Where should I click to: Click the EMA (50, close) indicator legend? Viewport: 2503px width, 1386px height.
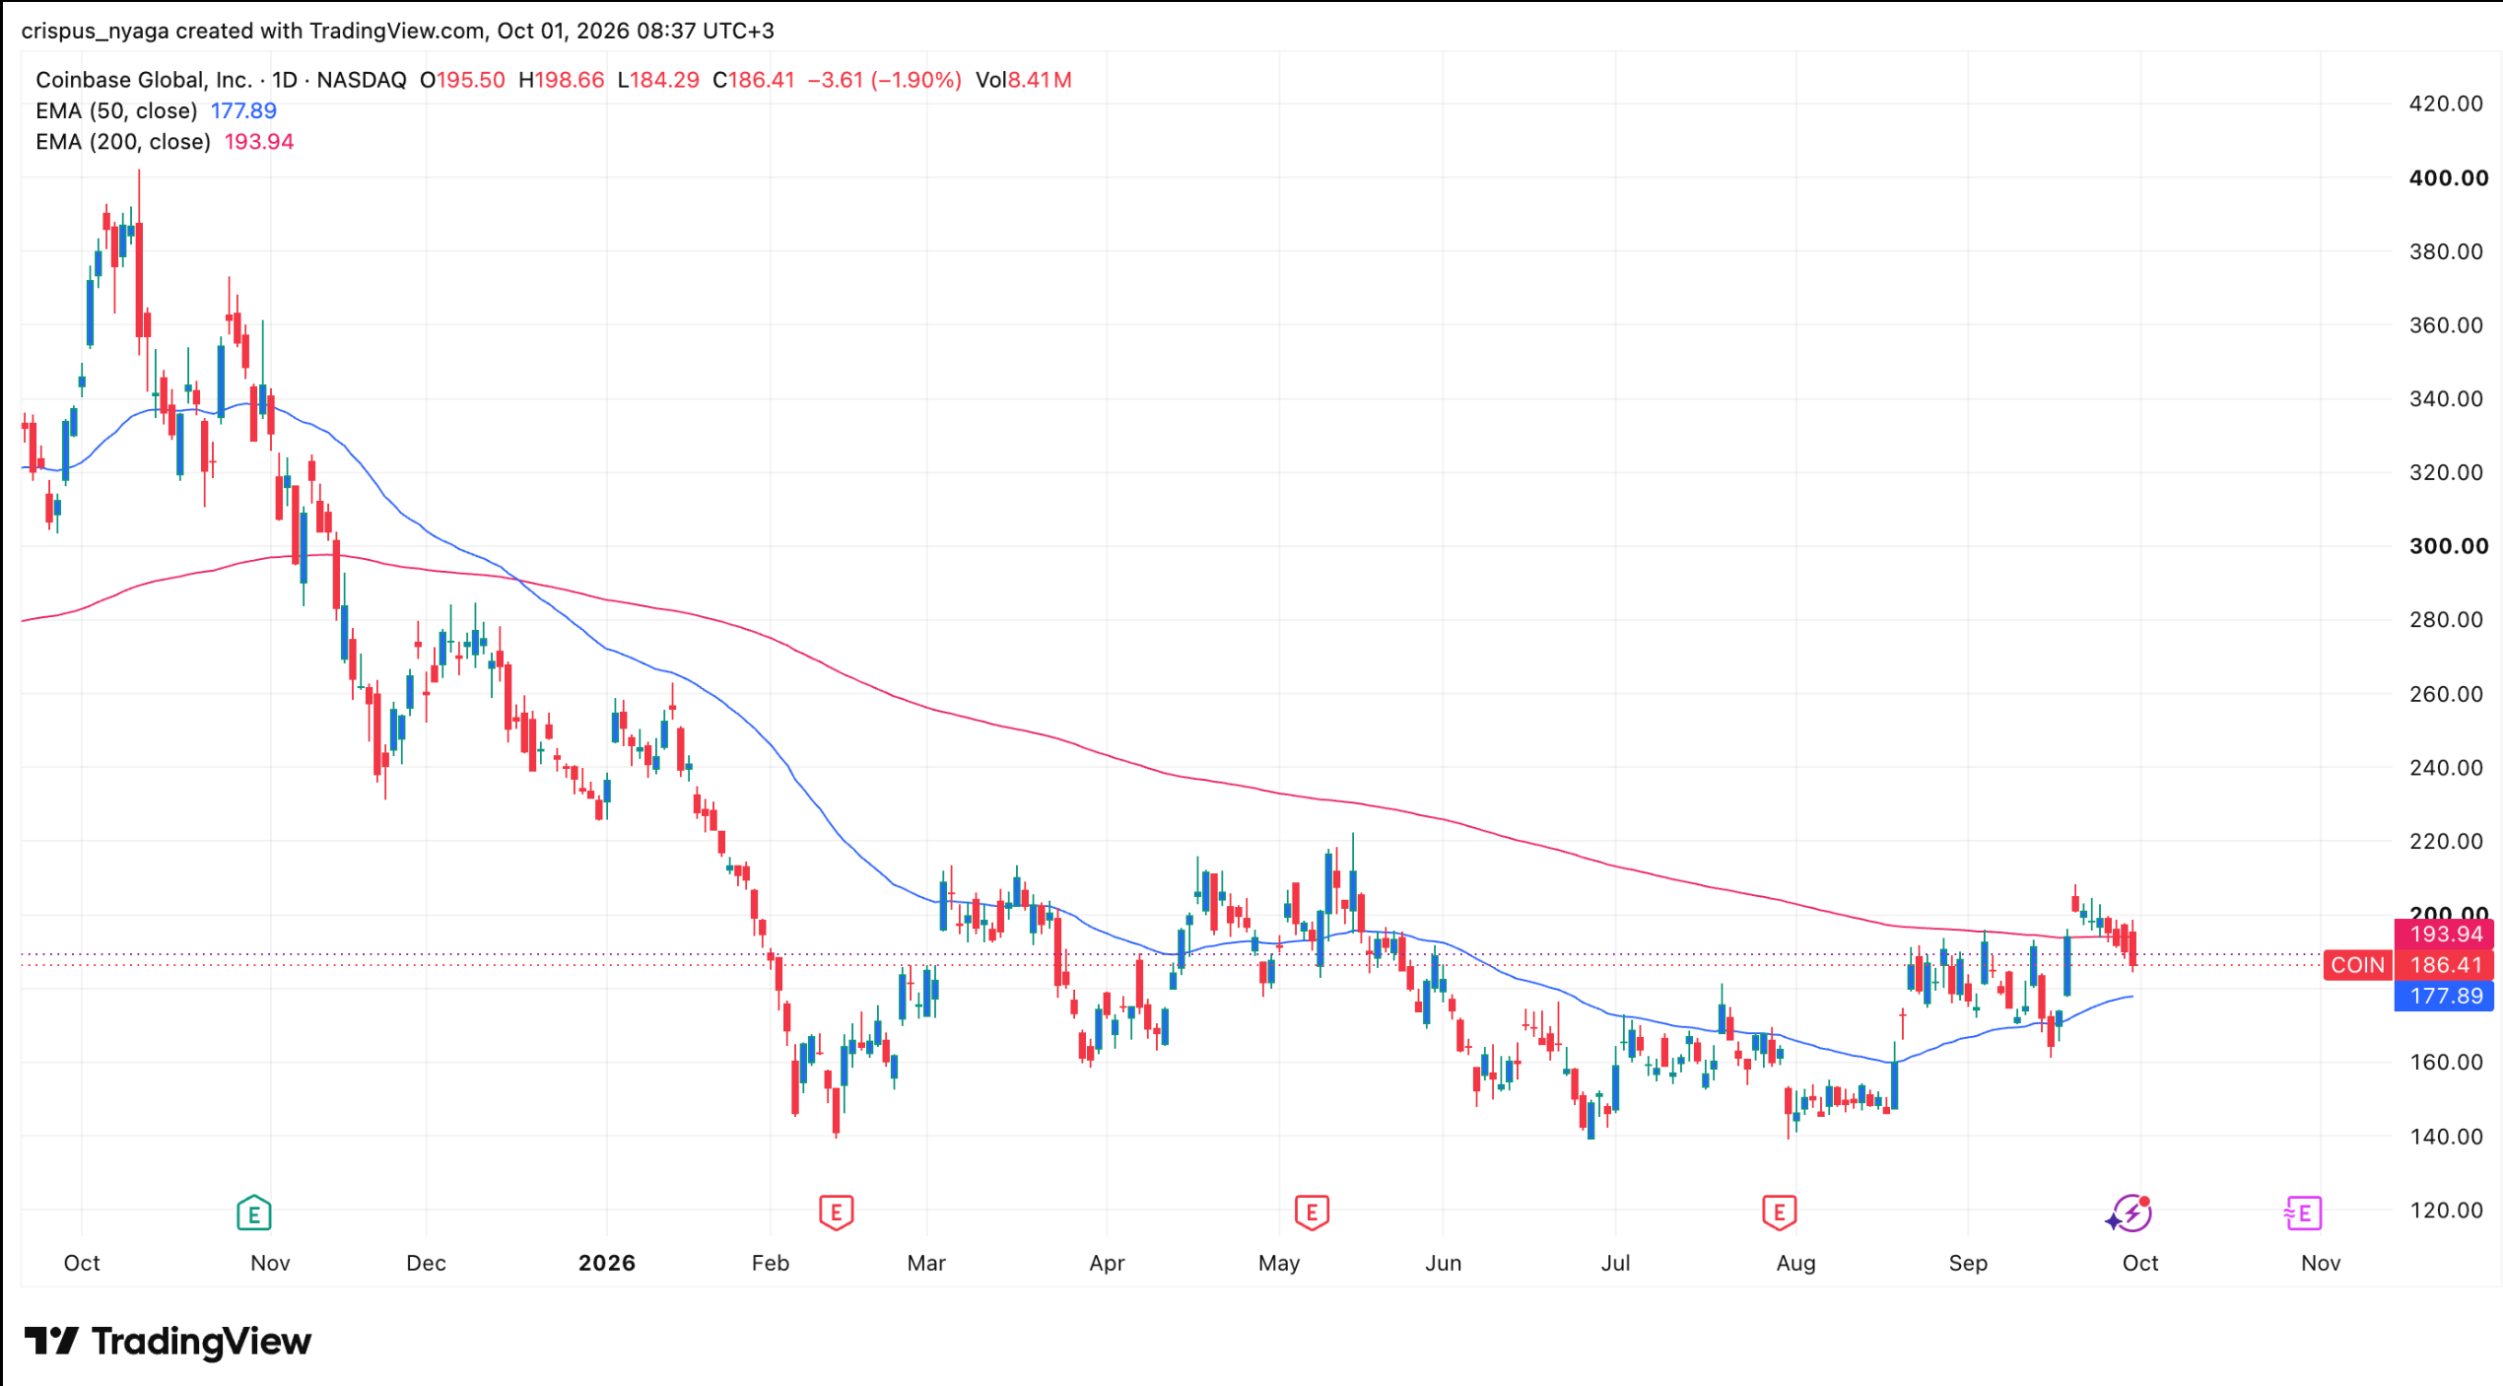[x=156, y=110]
